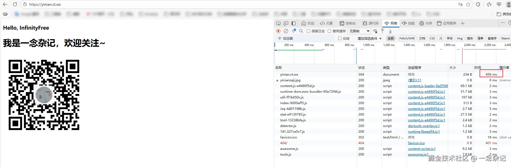Enable the Disable cache checkbox (禁用缓存)
This screenshot has width=511, height=167.
(329, 31)
